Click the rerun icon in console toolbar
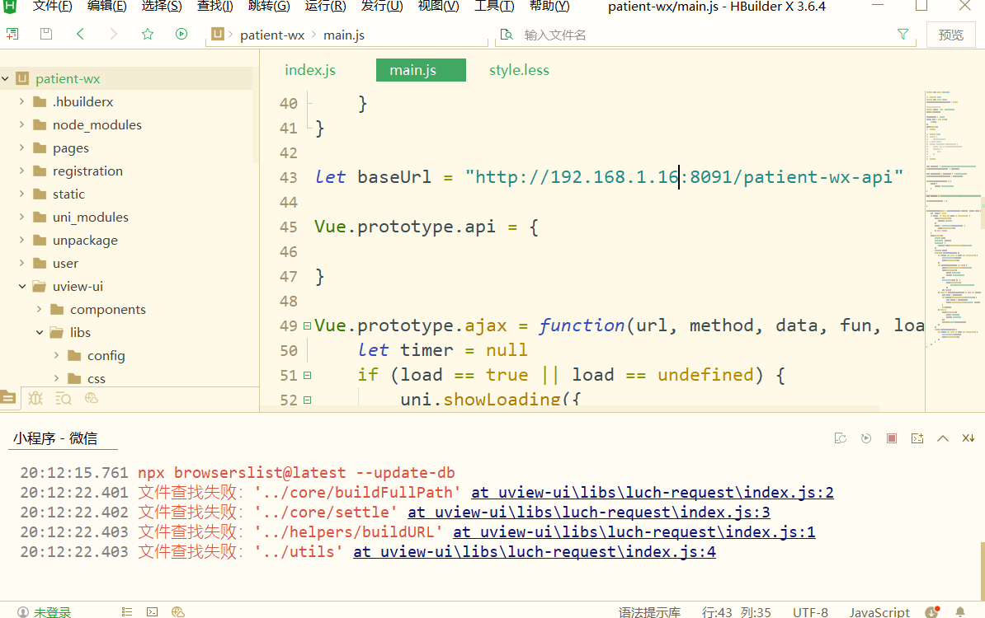The image size is (985, 618). (x=866, y=438)
